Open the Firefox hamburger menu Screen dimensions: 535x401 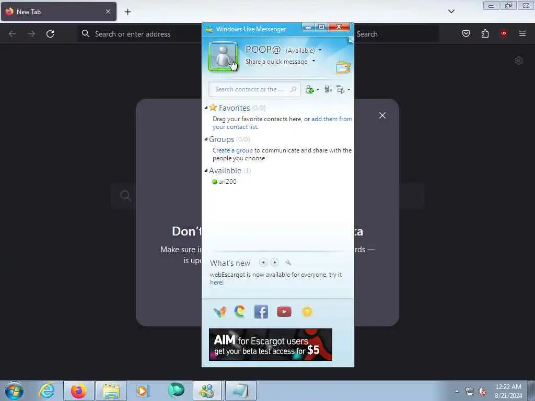(522, 33)
